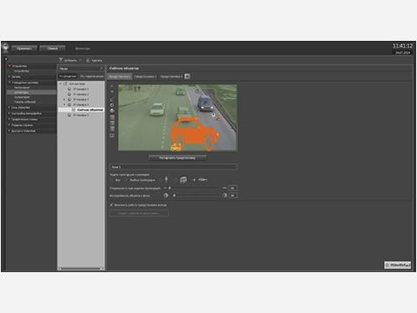The height and width of the screenshot is (313, 417).
Task: Open the Add dropdown arrow in toolbar
Action: (x=80, y=60)
